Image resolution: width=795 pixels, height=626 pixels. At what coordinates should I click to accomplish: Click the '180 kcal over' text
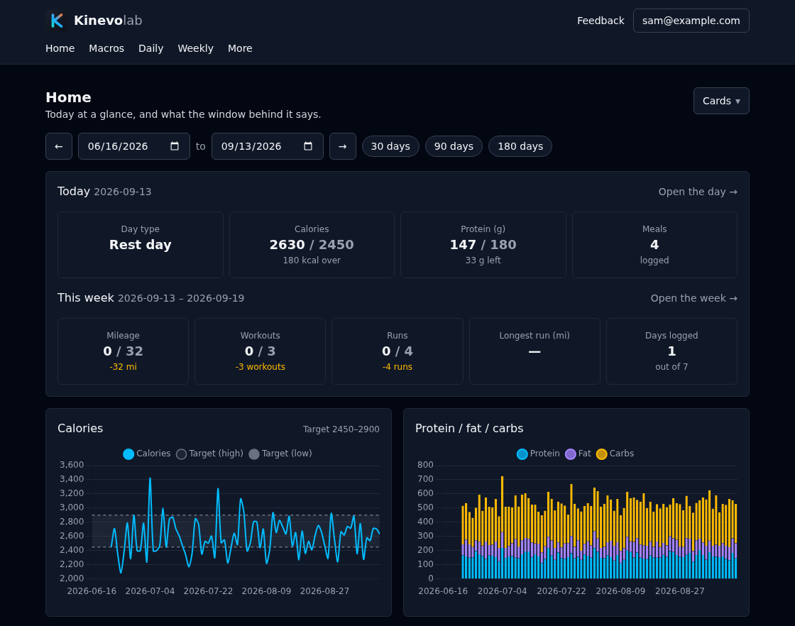tap(312, 260)
